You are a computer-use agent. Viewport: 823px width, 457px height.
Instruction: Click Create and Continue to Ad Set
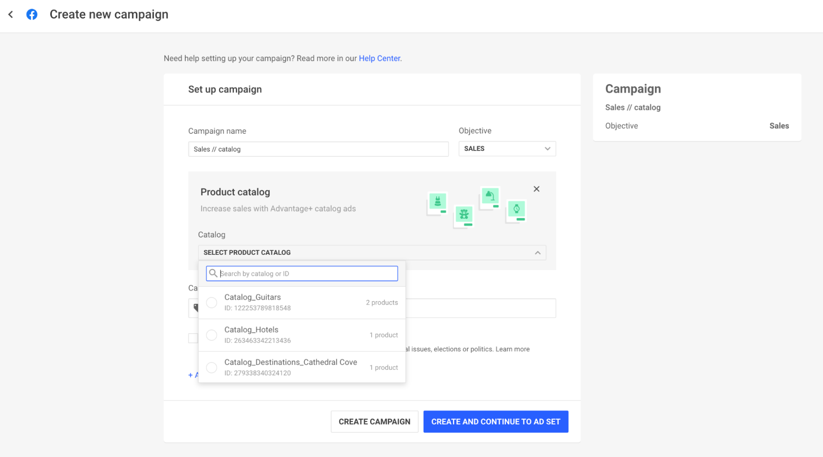tap(495, 422)
